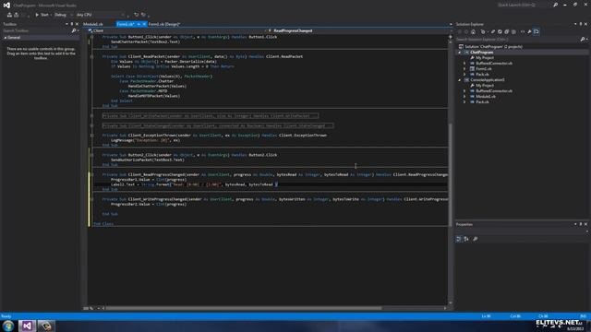Viewport: 591px width, 332px height.
Task: Toggle Preview Selected Items in Solution Explorer
Action: (537, 32)
